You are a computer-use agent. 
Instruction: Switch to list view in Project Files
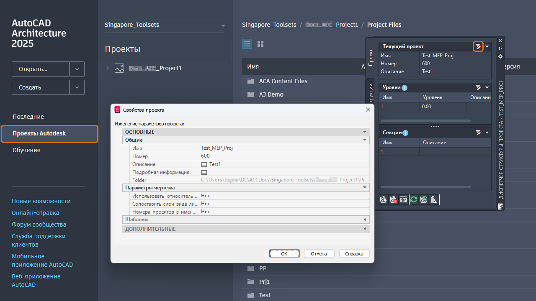pos(247,44)
